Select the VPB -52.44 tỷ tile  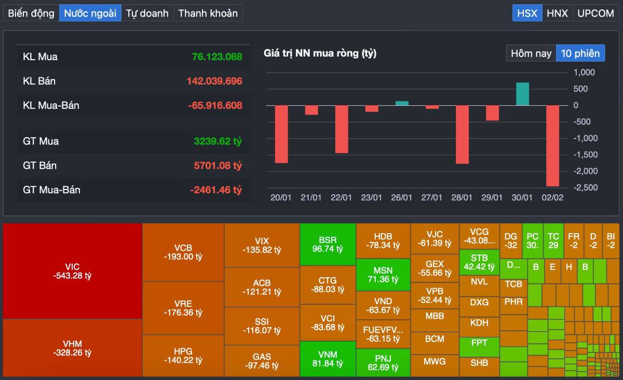(435, 295)
